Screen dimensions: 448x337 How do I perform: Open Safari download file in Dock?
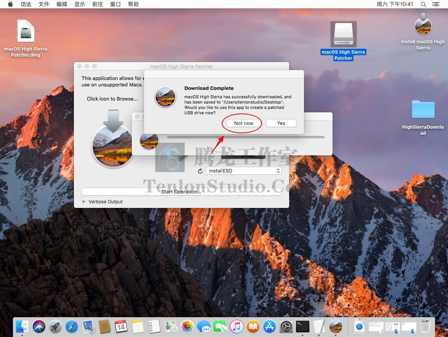[360, 326]
